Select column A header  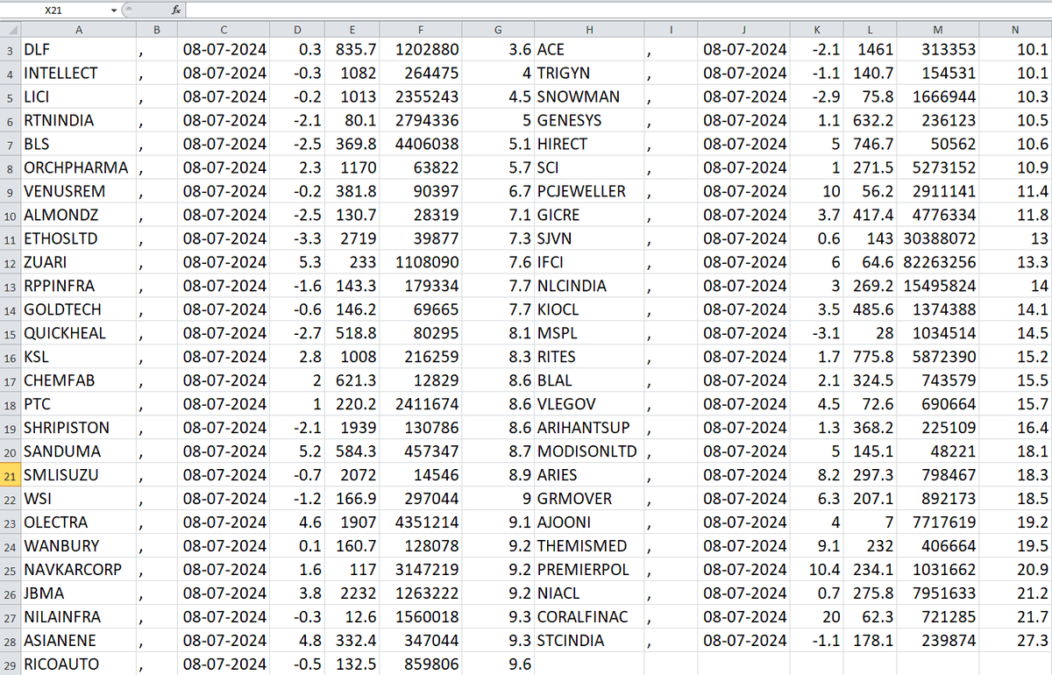79,31
